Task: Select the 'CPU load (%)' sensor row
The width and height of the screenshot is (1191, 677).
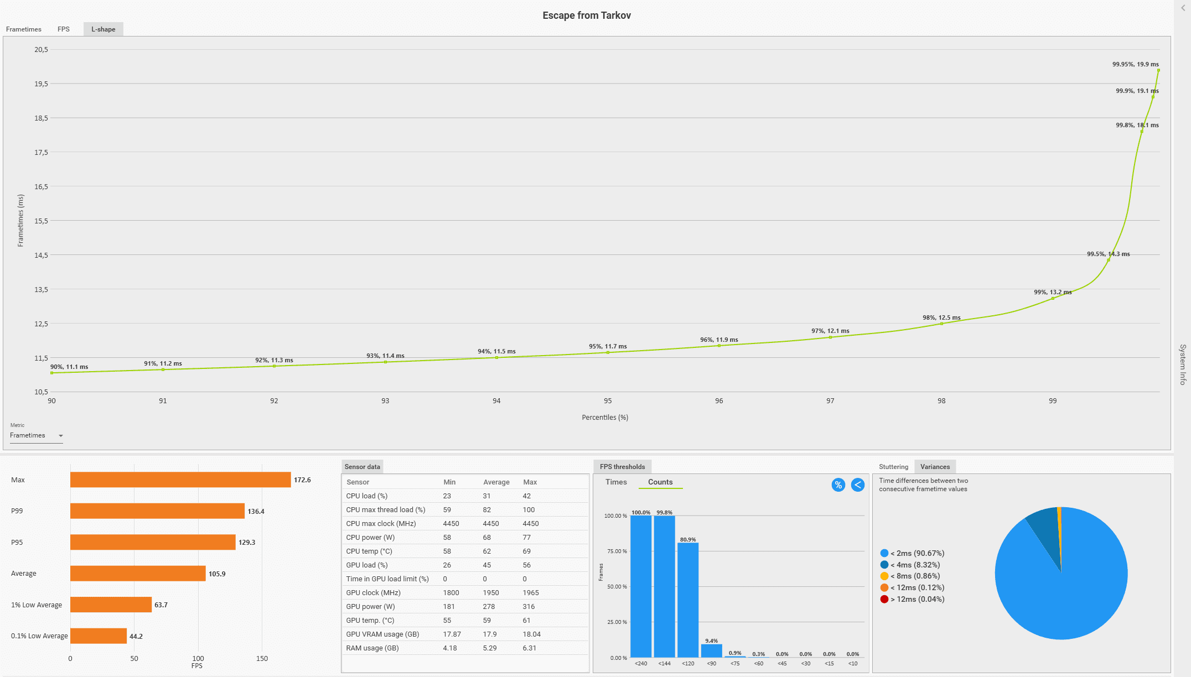Action: [465, 496]
